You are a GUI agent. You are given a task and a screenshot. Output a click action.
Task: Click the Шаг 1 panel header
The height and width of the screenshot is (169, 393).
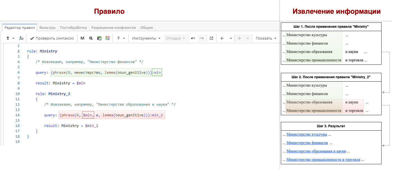click(331, 27)
